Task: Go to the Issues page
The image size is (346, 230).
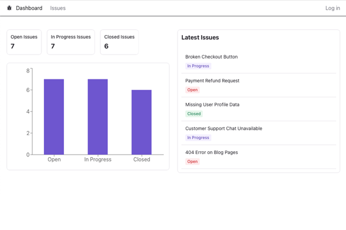Action: click(x=58, y=8)
